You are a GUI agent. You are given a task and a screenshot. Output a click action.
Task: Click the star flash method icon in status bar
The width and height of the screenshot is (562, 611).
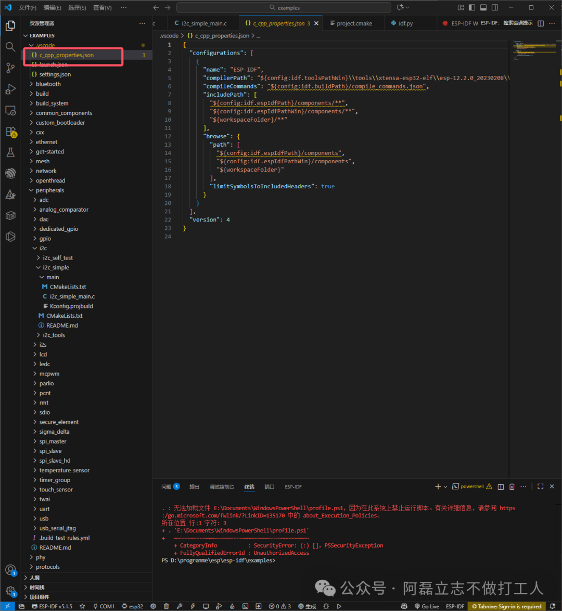pyautogui.click(x=82, y=606)
